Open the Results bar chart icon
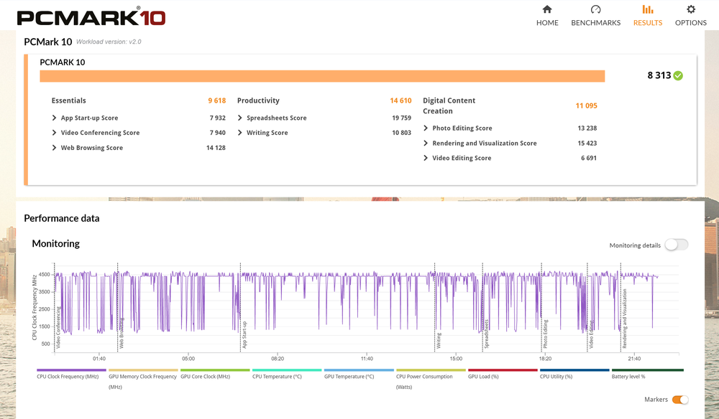Image resolution: width=719 pixels, height=419 pixels. pos(648,9)
